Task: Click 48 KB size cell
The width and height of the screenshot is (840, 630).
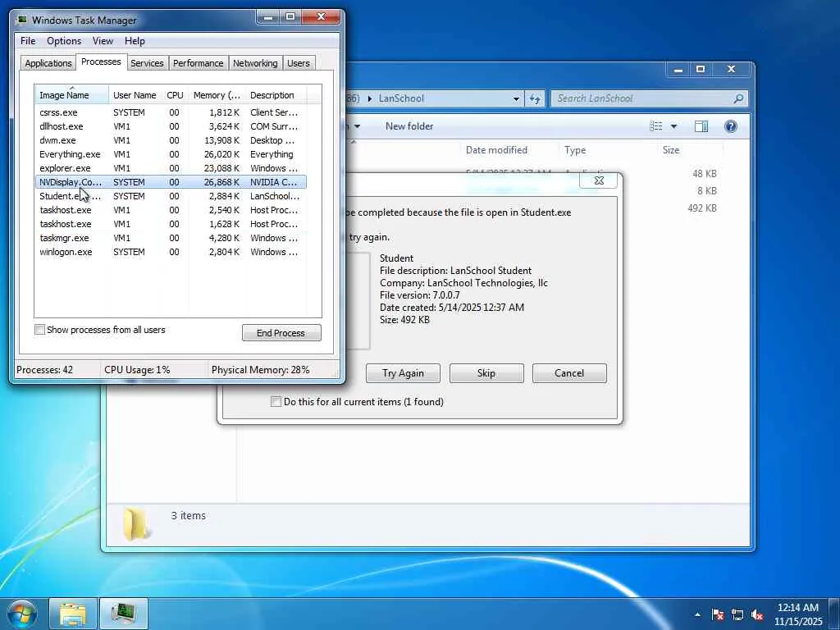Action: [704, 174]
